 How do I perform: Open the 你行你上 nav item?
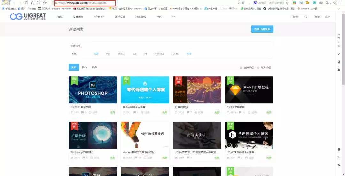[99, 17]
